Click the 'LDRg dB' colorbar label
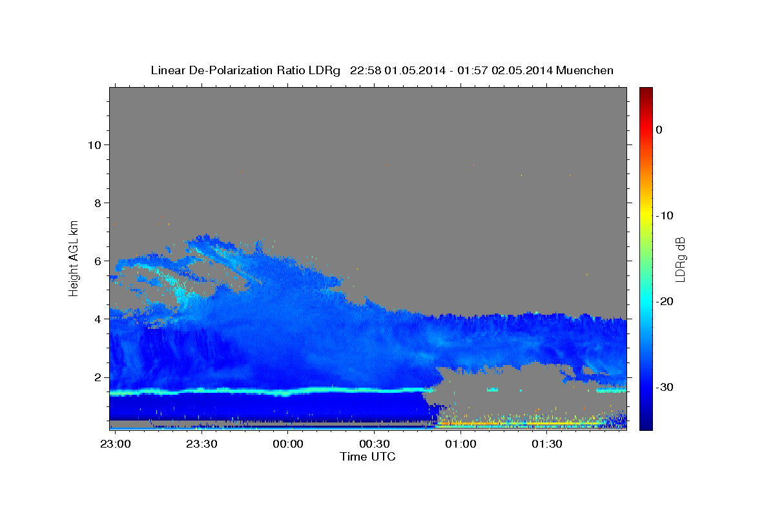The image size is (775, 516). click(680, 259)
